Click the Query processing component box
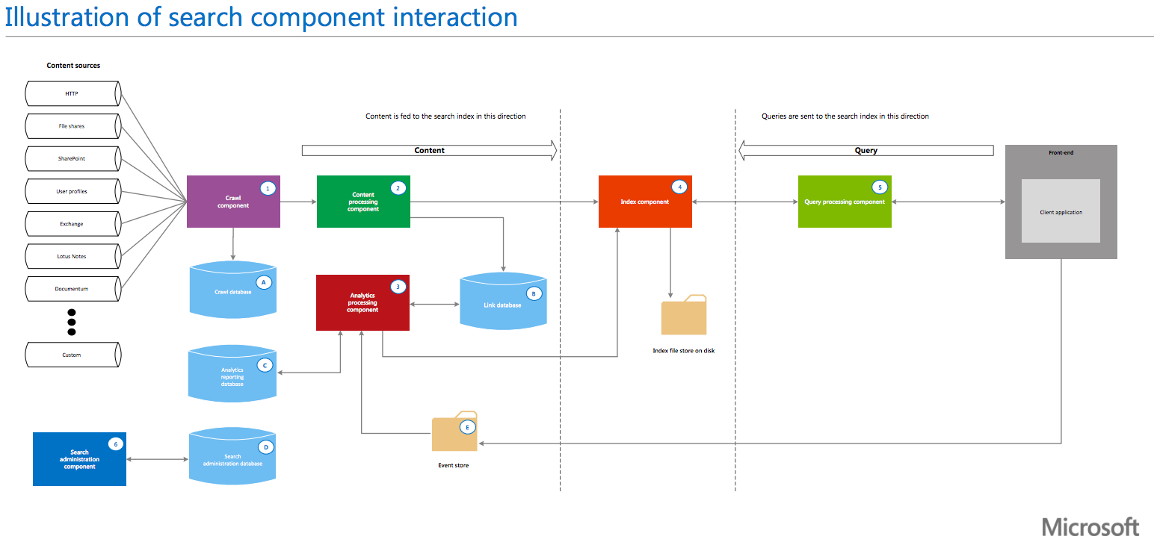The image size is (1154, 548). pyautogui.click(x=845, y=202)
